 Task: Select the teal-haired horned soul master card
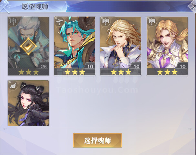pos(75,46)
